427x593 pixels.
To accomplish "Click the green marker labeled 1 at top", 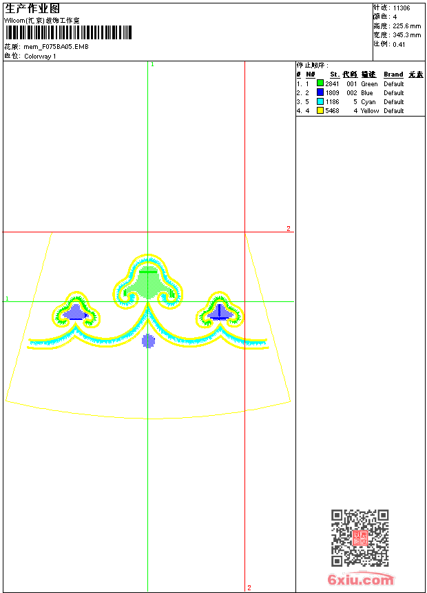I will coord(152,65).
